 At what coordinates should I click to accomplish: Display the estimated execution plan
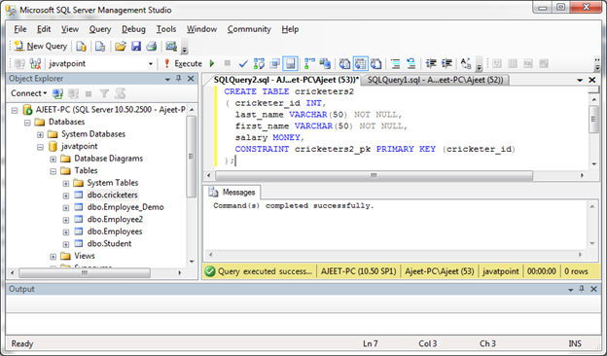[259, 63]
